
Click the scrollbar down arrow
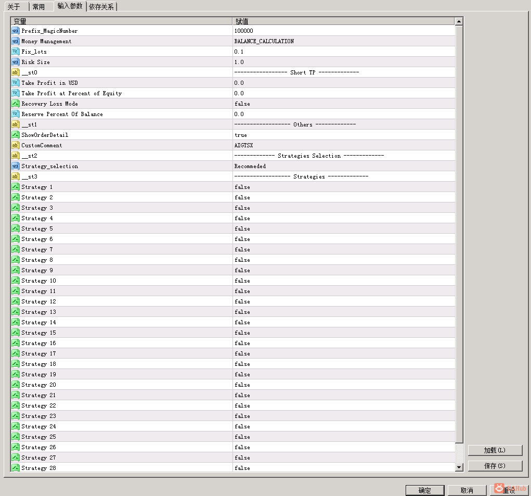coord(459,467)
